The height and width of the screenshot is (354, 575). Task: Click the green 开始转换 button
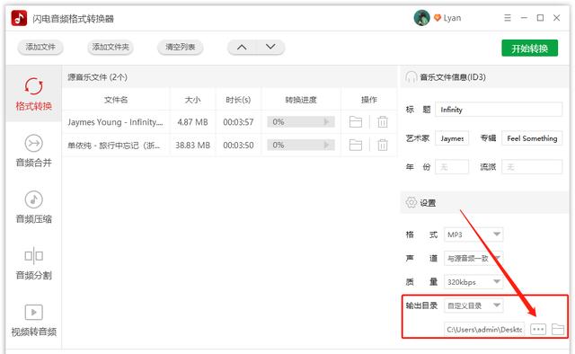coord(529,48)
